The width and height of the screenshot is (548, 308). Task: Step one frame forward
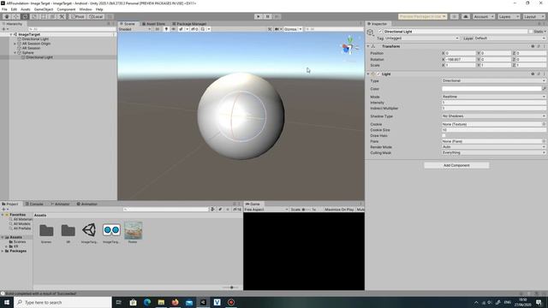pyautogui.click(x=277, y=16)
